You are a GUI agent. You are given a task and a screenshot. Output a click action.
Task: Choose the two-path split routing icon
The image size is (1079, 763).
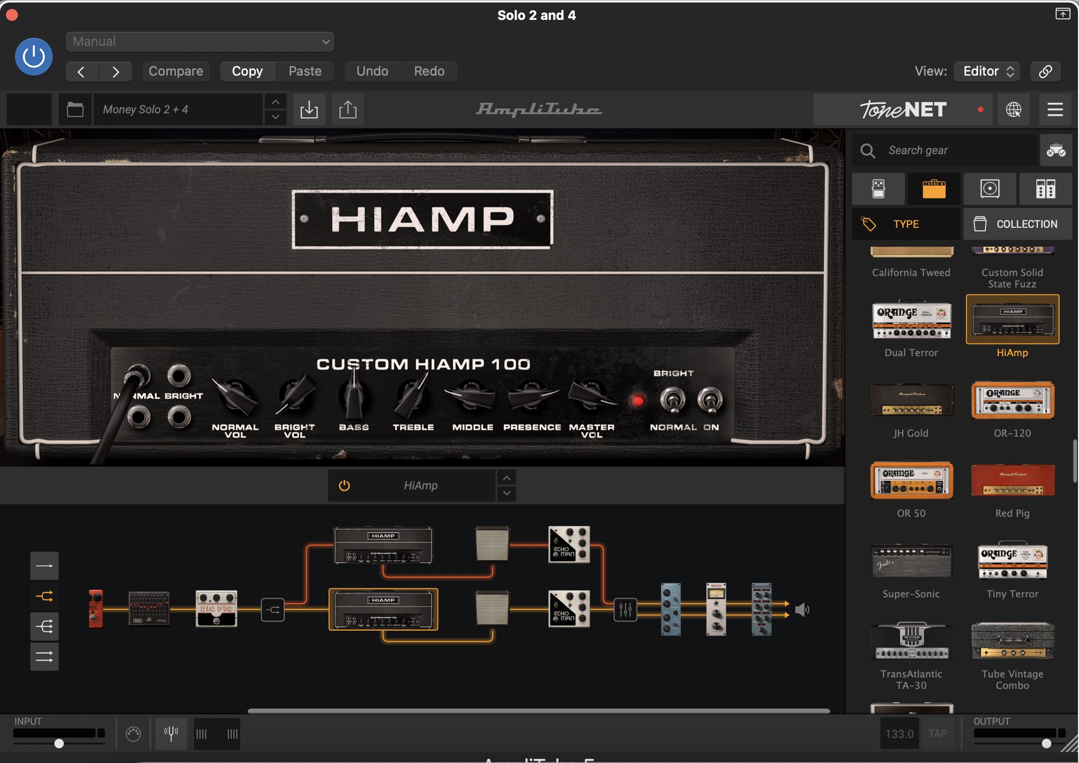tap(44, 596)
